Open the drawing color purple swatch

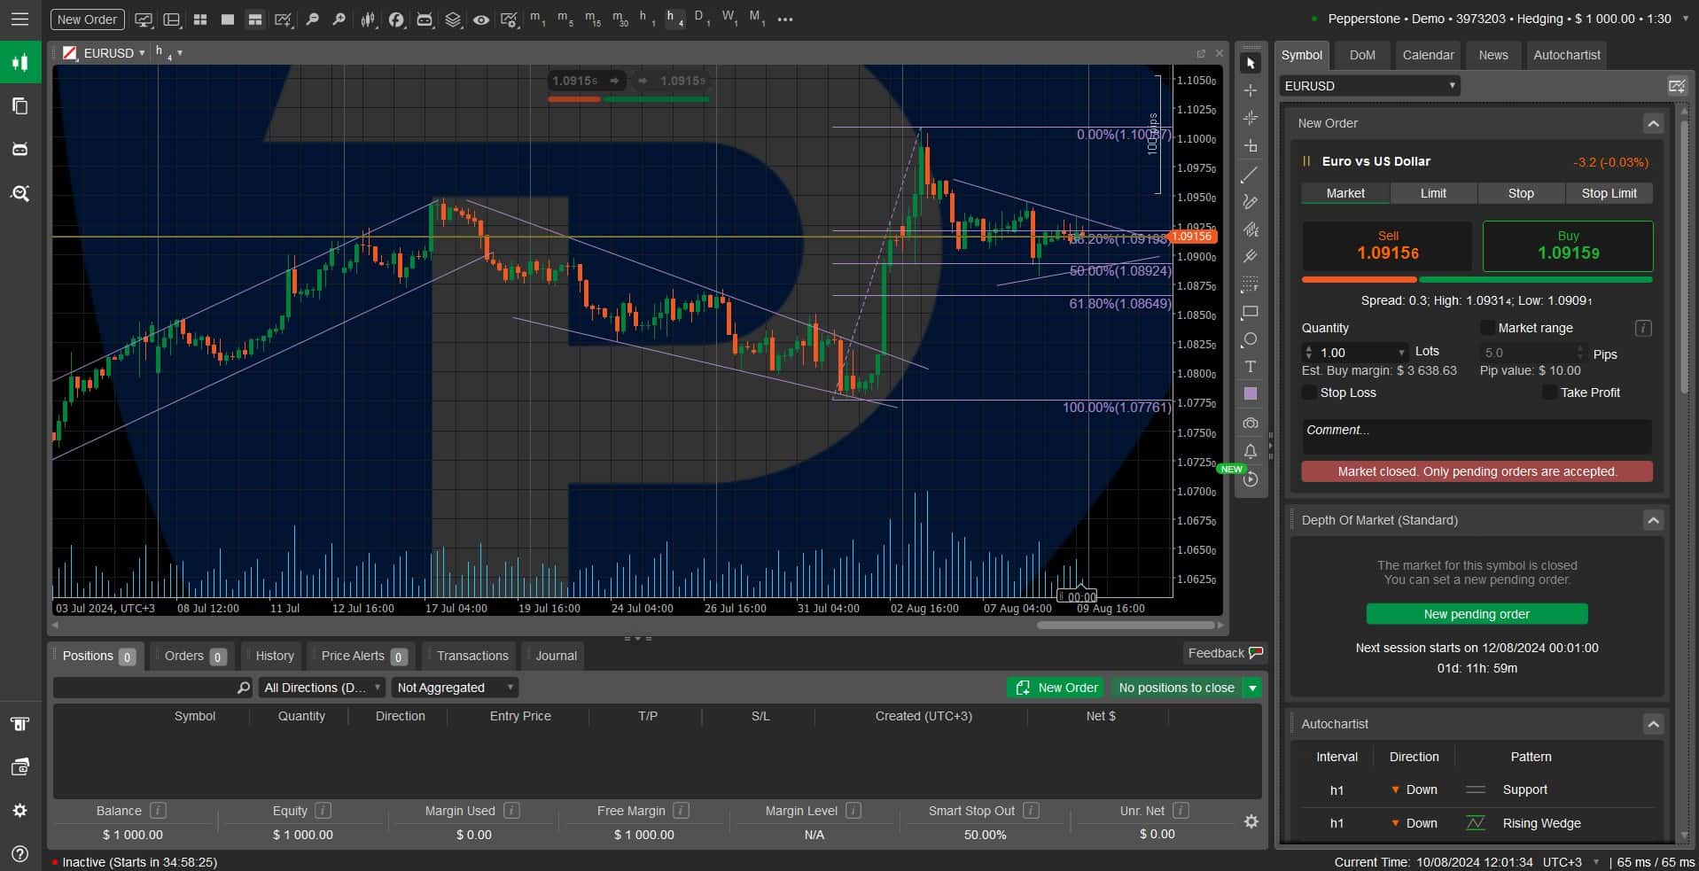coord(1251,393)
